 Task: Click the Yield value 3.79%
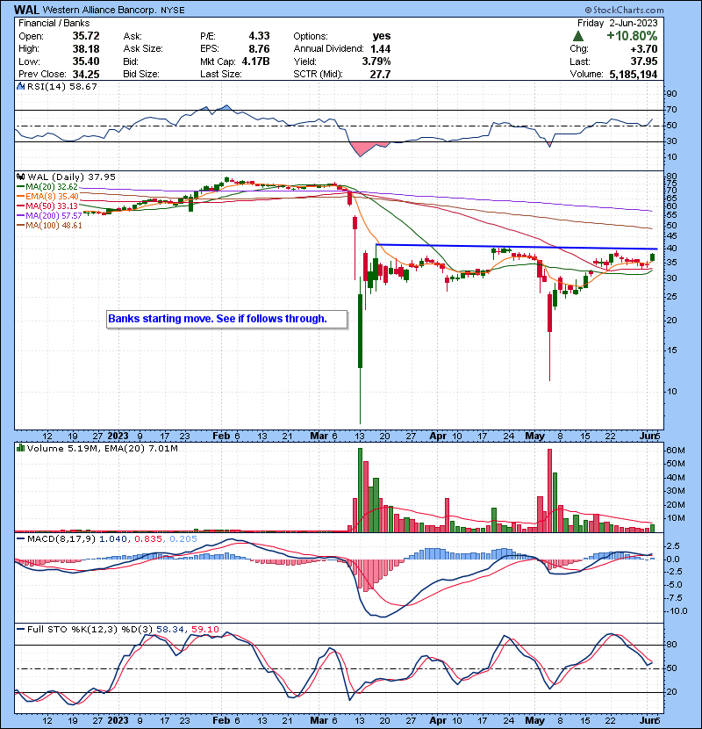pos(376,61)
